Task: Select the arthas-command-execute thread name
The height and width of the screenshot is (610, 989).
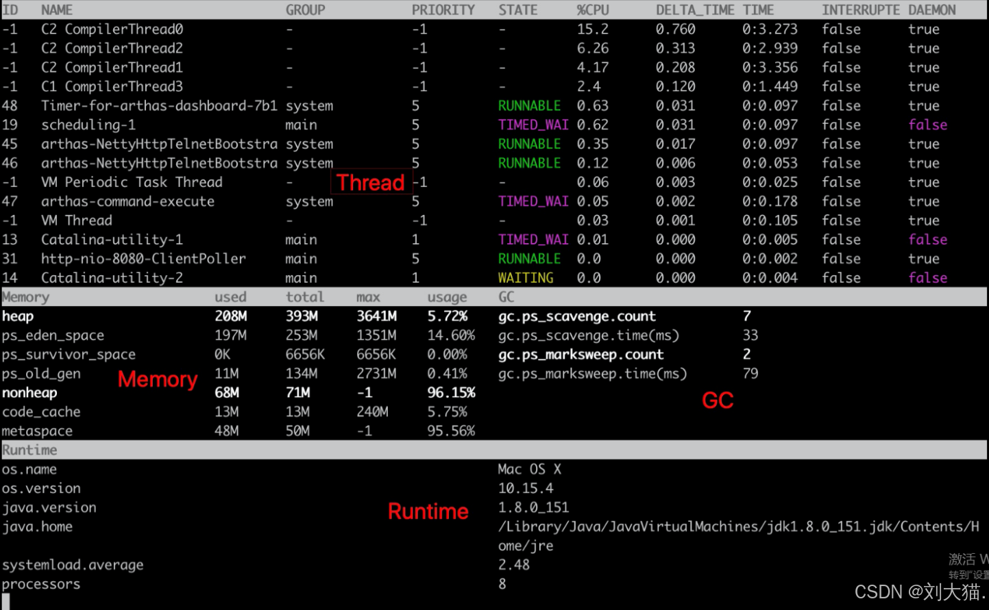Action: point(127,201)
